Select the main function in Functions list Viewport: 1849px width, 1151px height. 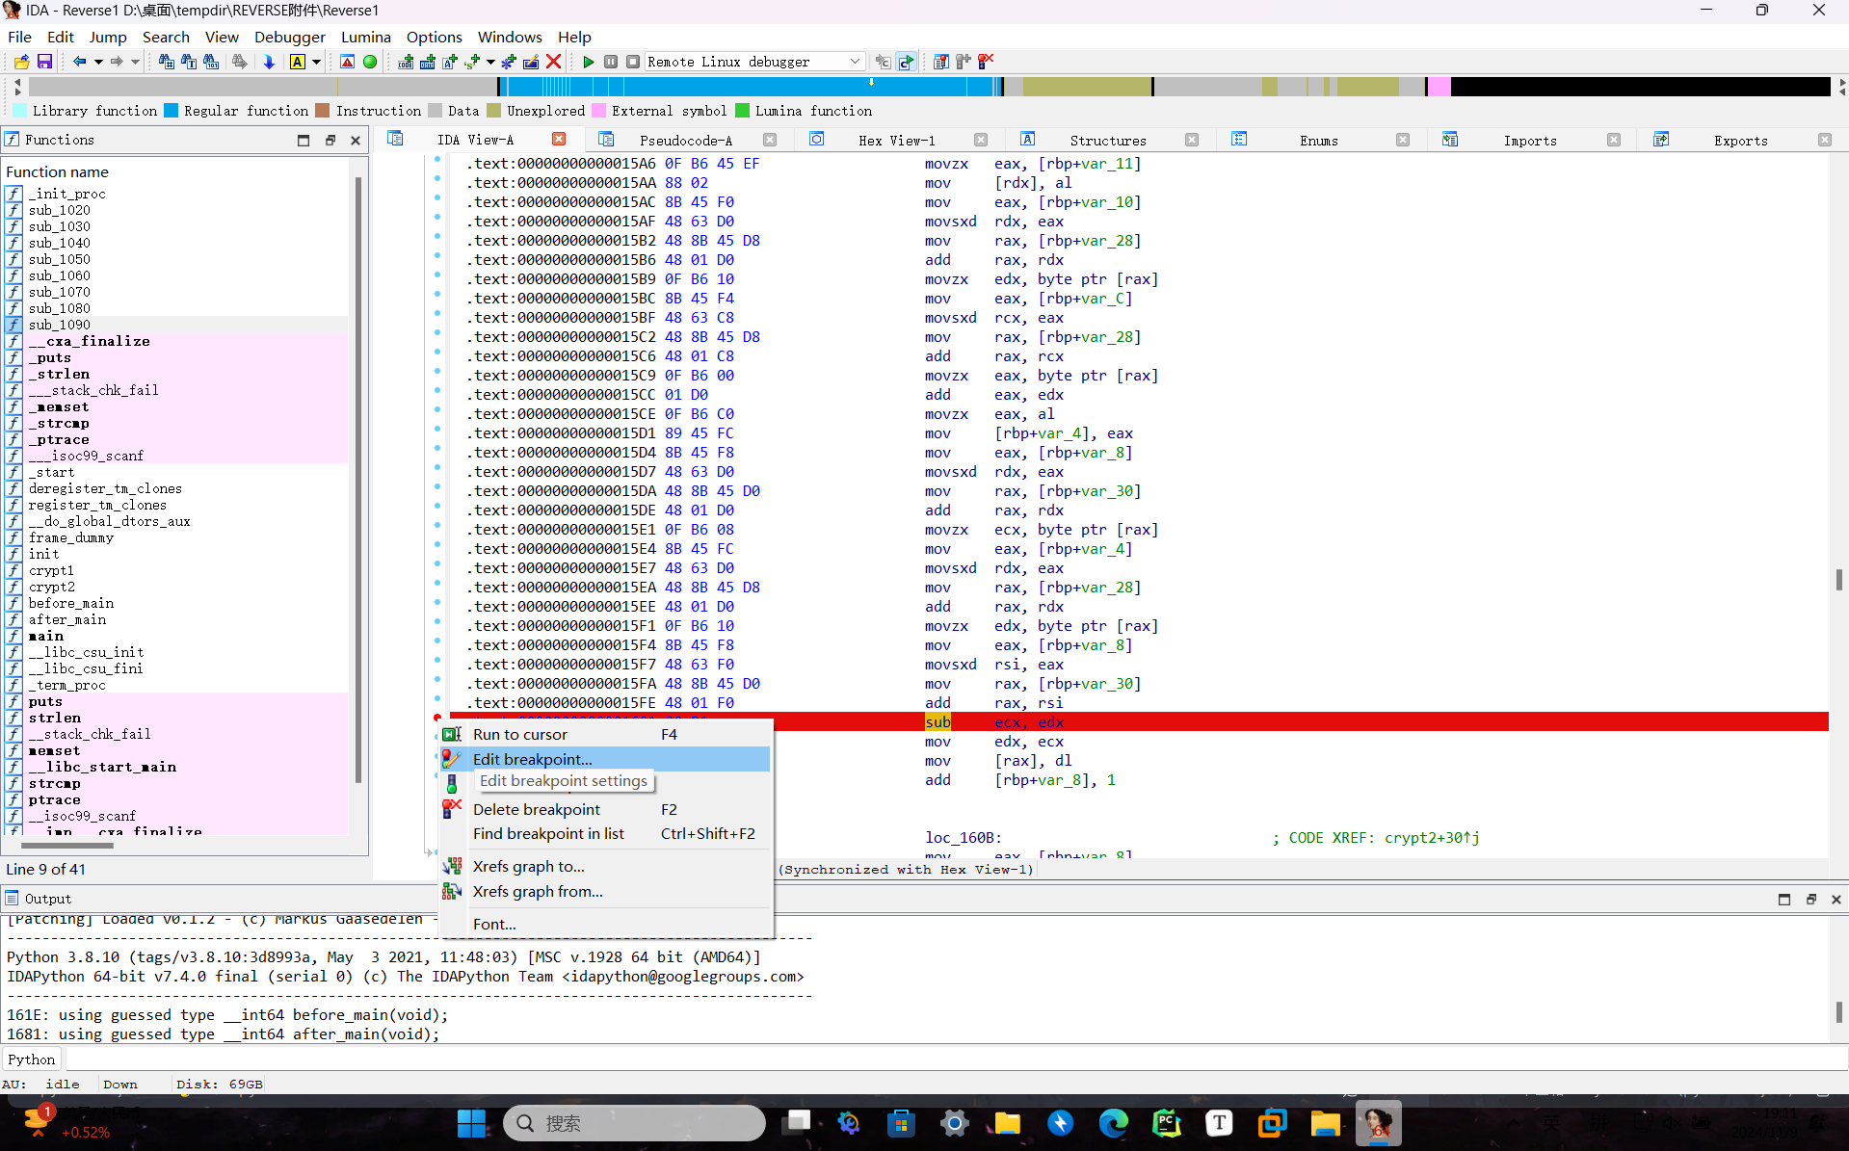click(45, 636)
